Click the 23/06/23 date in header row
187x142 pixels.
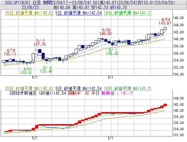pyautogui.click(x=30, y=7)
